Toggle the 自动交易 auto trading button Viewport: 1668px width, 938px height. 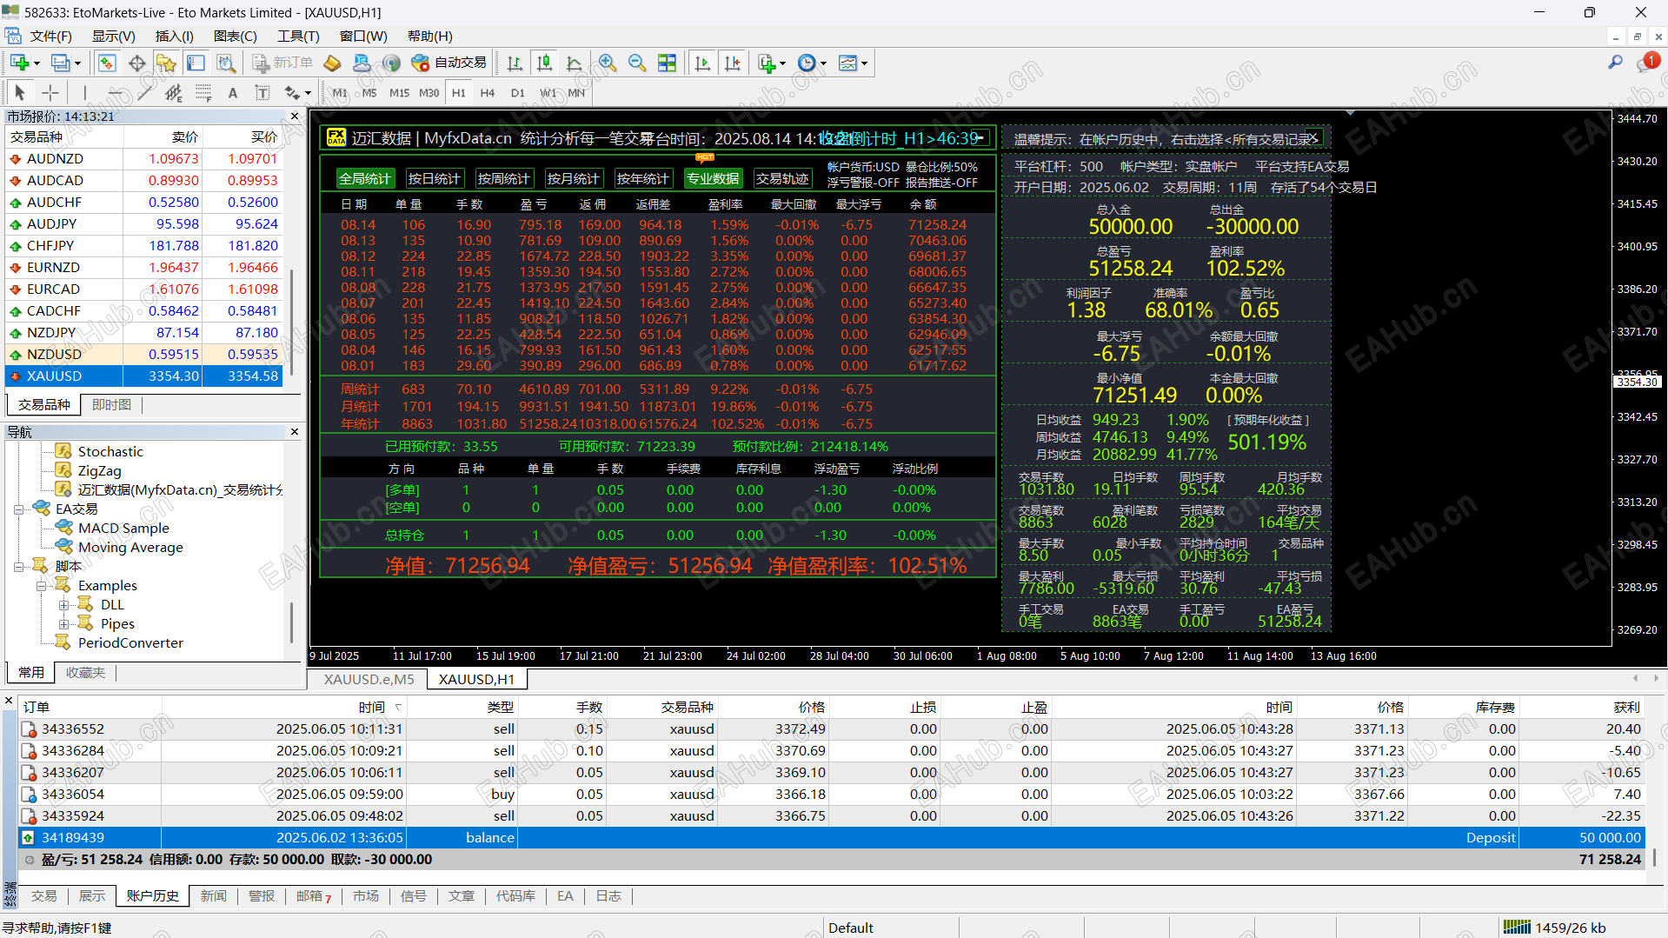pos(449,63)
